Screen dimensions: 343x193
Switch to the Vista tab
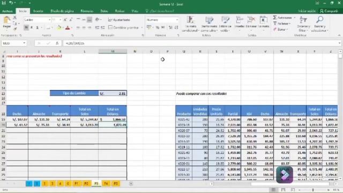(135, 11)
